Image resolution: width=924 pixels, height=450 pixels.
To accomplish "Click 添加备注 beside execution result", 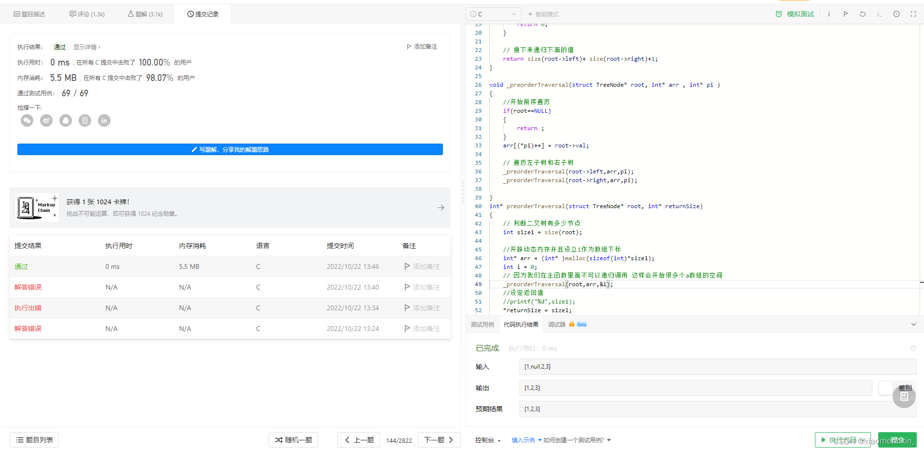I will click(422, 47).
